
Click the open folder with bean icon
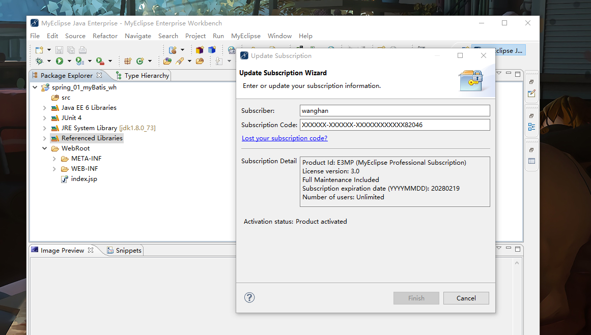click(200, 61)
